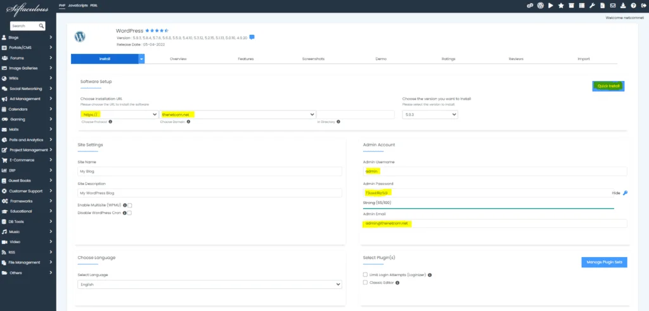
Task: Expand the Portals/CMS category
Action: point(51,48)
